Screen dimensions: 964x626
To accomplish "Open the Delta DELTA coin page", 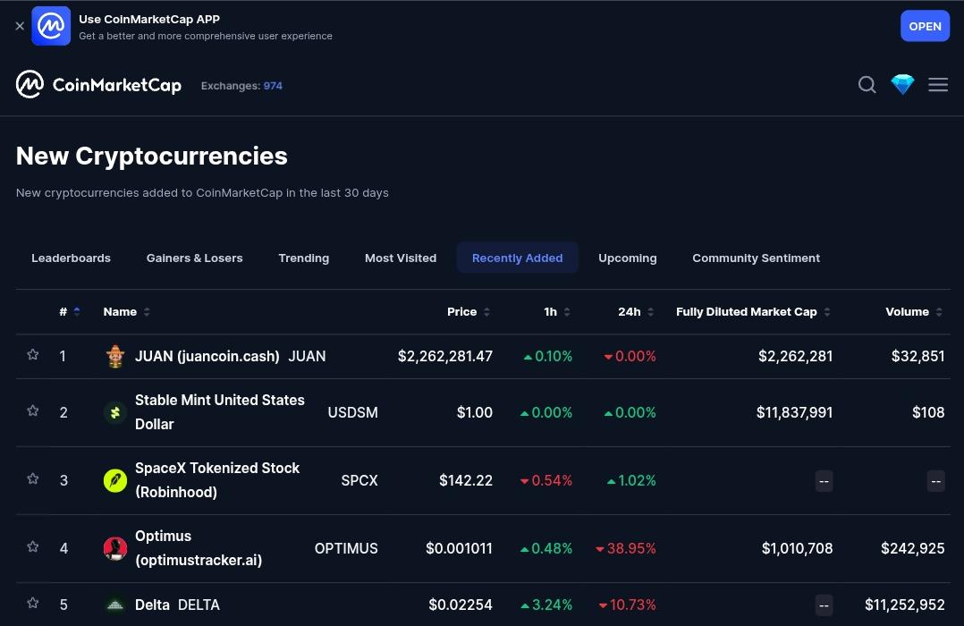I will point(177,605).
